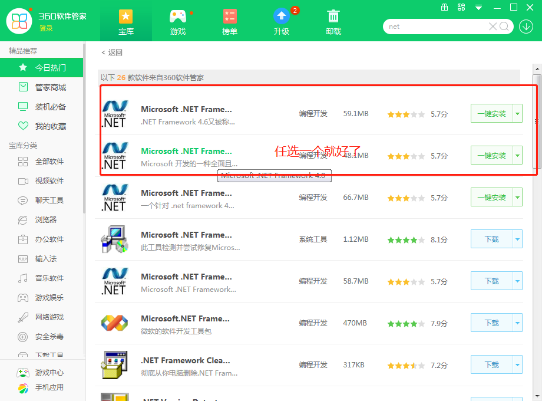Open the .NET Framework Clea... title

pos(185,360)
